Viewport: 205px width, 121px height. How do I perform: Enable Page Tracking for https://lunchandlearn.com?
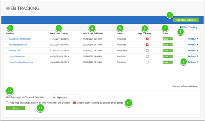pyautogui.click(x=147, y=62)
